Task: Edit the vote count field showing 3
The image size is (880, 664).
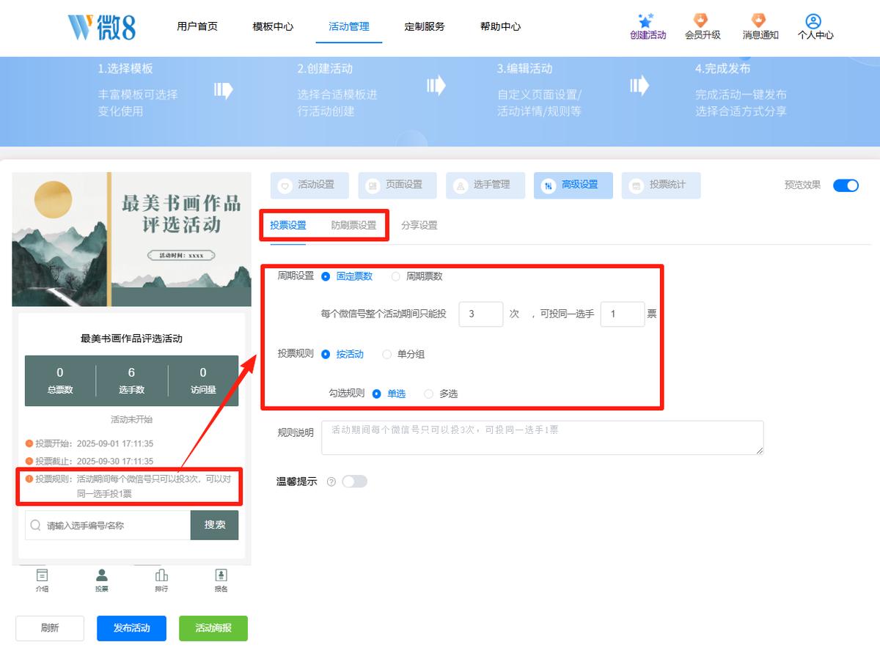Action: (x=481, y=314)
